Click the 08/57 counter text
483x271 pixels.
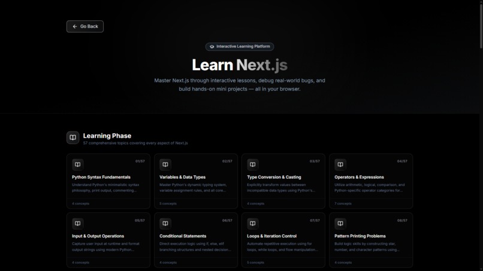pos(402,221)
